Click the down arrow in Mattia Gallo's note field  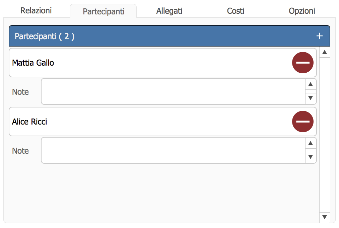pos(311,98)
